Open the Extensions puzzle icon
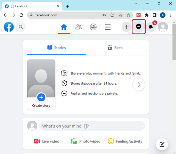176x154 pixels. [146, 15]
